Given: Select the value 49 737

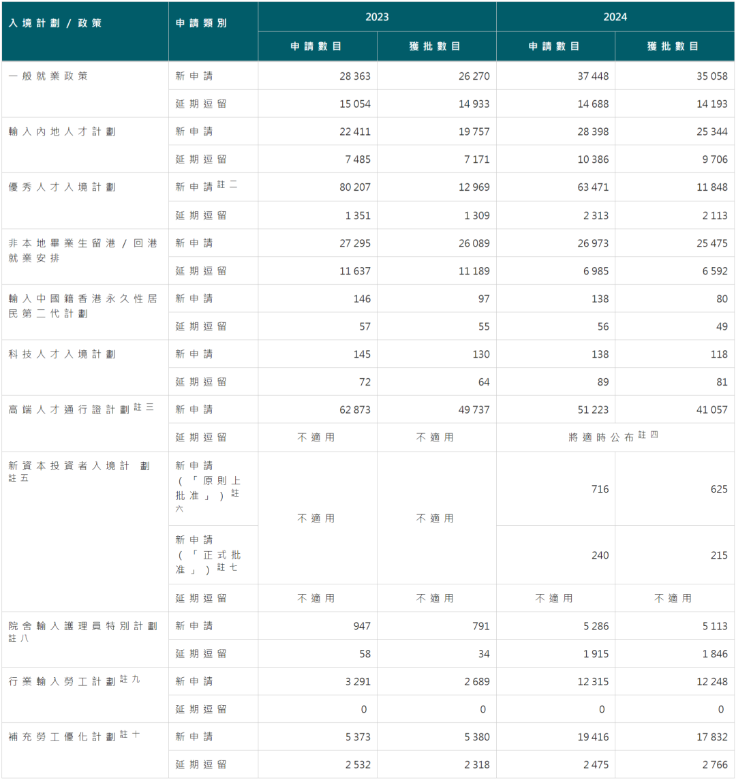Looking at the screenshot, I should point(474,410).
